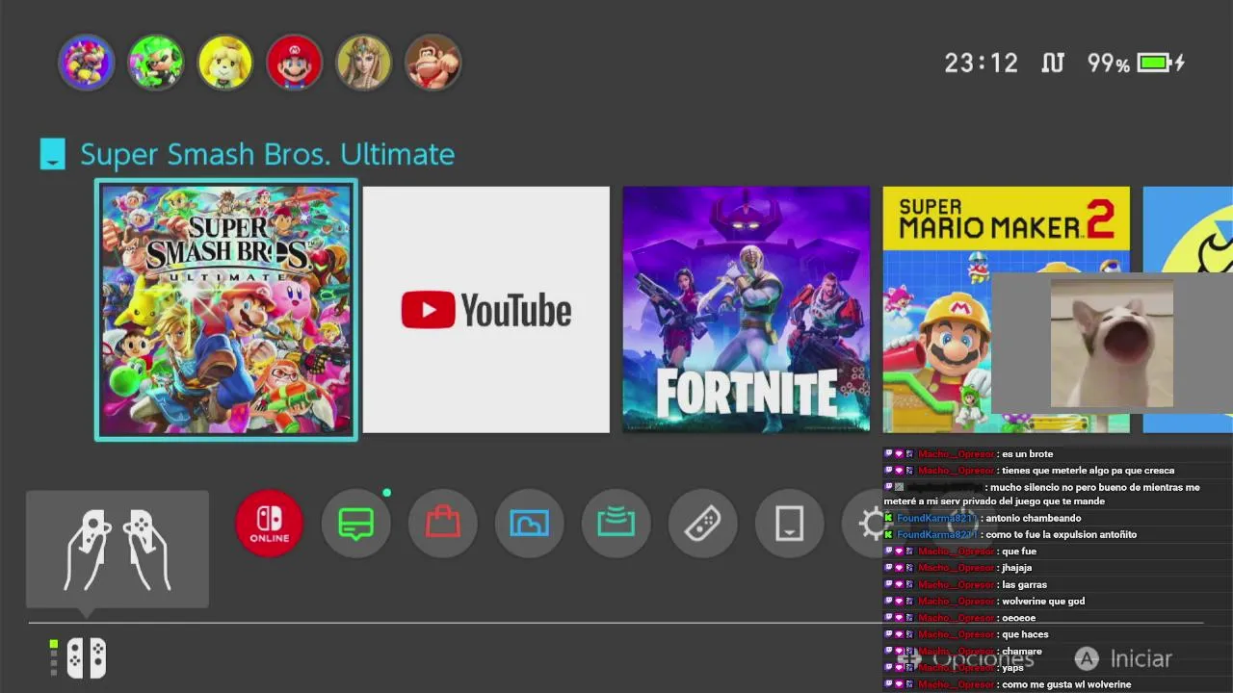Viewport: 1233px width, 693px height.
Task: Click the clock showing 23:12
Action: coord(981,64)
